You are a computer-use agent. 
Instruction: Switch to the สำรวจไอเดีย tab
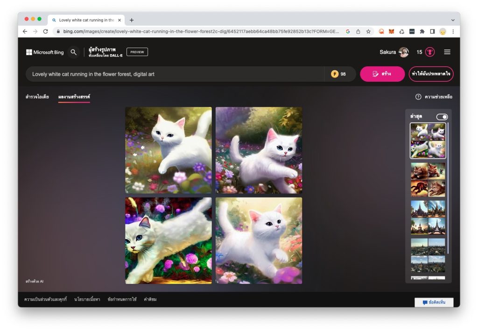[38, 97]
